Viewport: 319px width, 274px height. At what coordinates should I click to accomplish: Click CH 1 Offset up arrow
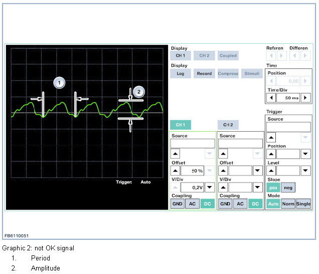pyautogui.click(x=176, y=171)
